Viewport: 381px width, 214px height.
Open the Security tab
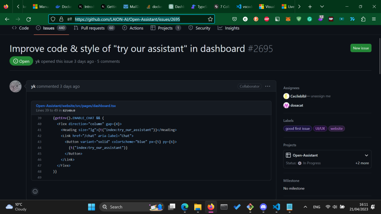[199, 28]
